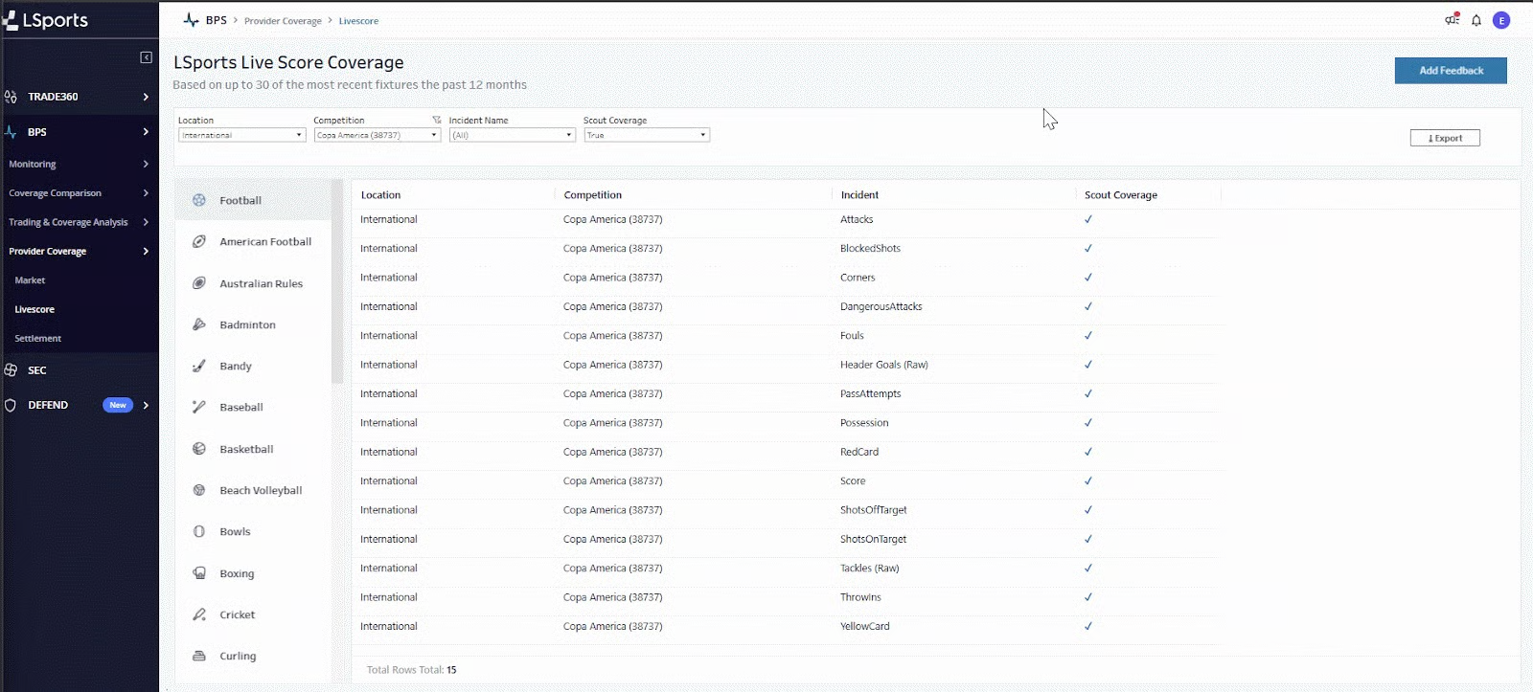
Task: Click the YellowCard scout coverage checkmark
Action: [x=1088, y=626]
